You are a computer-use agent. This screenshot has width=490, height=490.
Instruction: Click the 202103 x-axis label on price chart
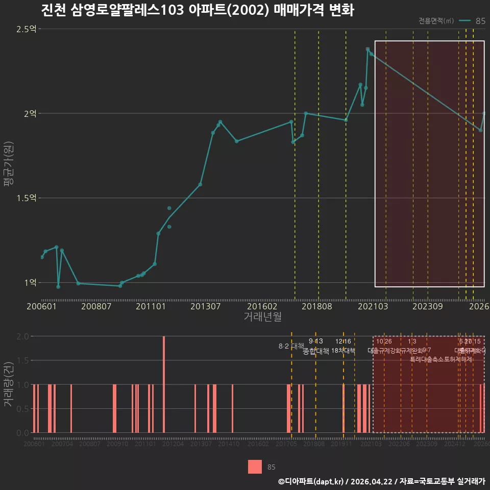click(373, 306)
